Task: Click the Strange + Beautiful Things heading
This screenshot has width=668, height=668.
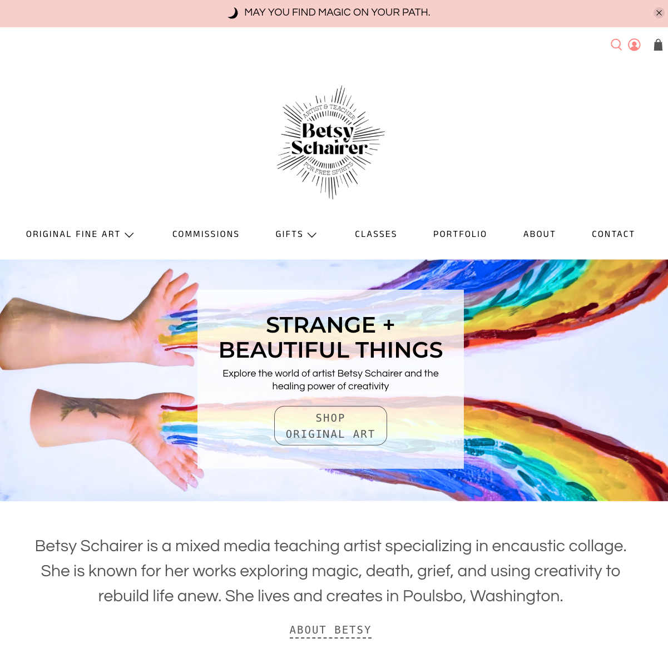Action: click(330, 338)
